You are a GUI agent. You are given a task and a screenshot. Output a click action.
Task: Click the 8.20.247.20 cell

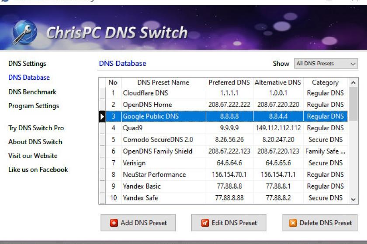[x=278, y=139]
